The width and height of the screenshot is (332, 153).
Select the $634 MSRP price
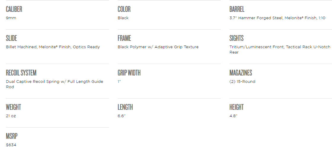(x=11, y=145)
